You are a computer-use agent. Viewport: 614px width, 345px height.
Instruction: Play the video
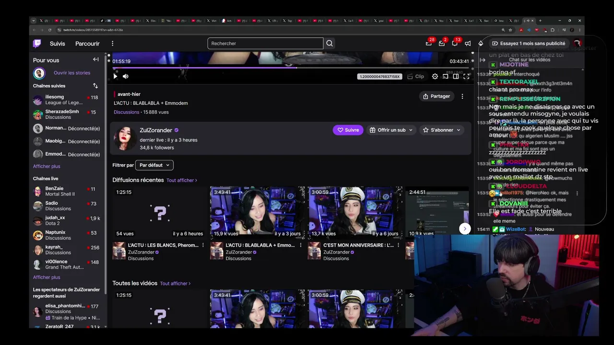(x=115, y=76)
